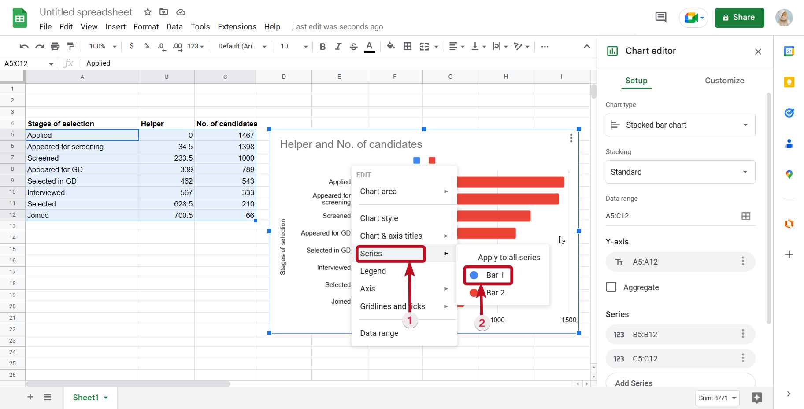Get add-ons plus icon
This screenshot has width=804, height=409.
tap(789, 254)
